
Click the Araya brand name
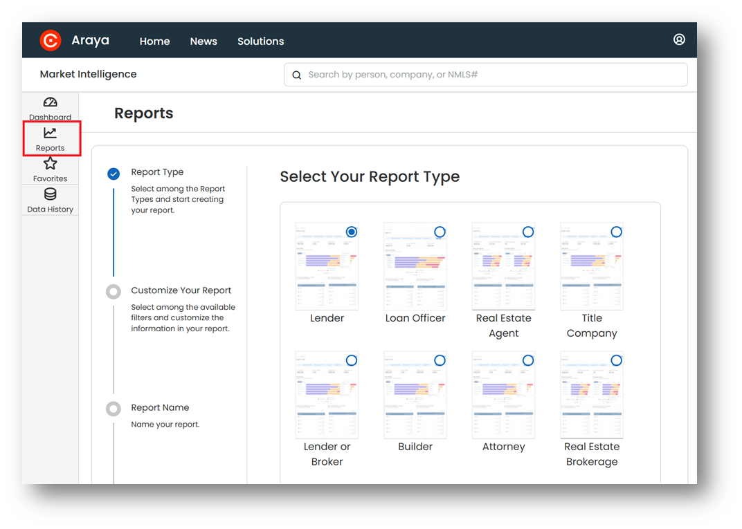[x=91, y=41]
